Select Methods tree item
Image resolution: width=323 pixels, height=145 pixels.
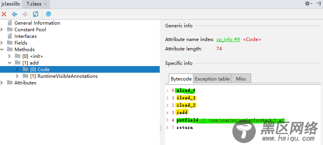(x=25, y=50)
